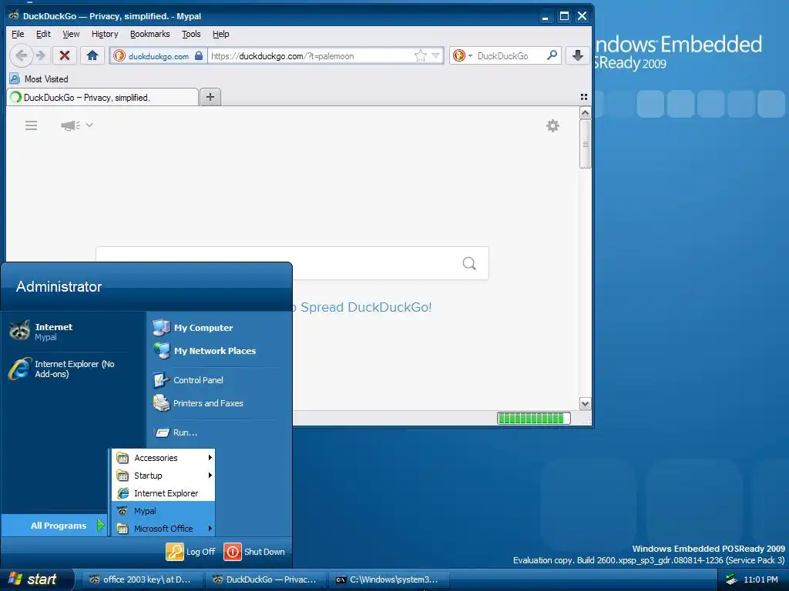This screenshot has width=789, height=591.
Task: Open the Help menu
Action: tap(220, 34)
